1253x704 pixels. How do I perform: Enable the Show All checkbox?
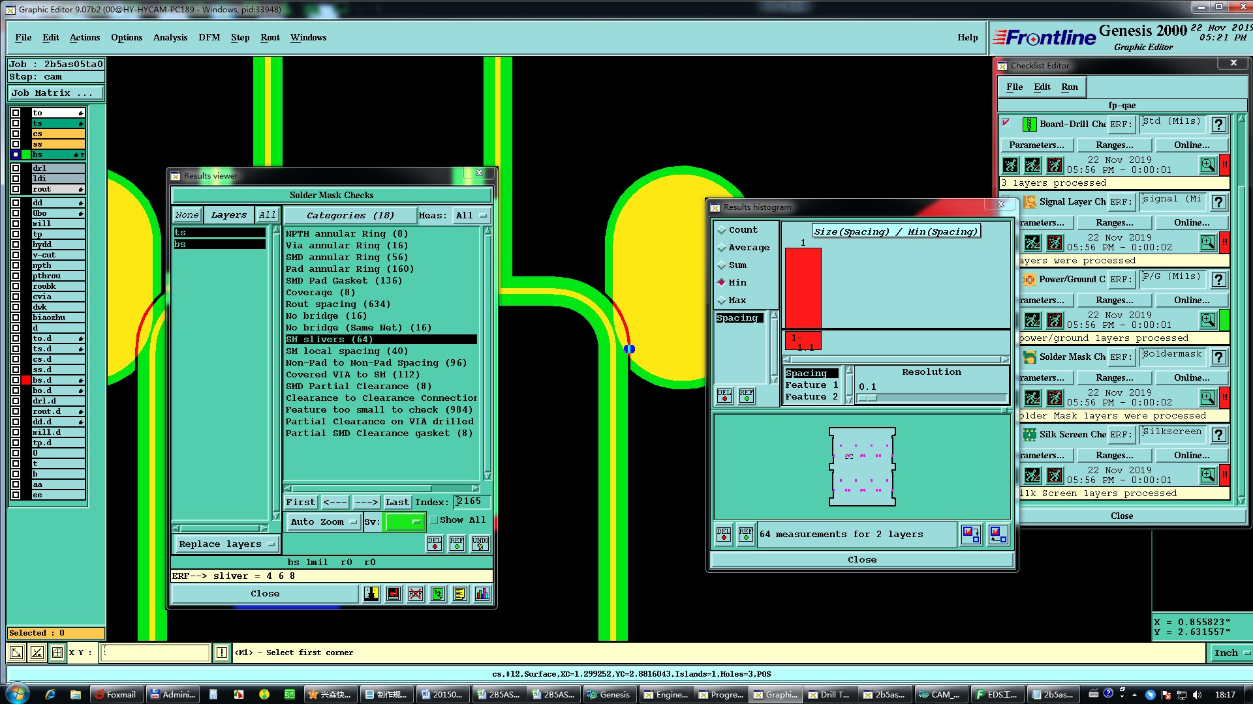434,520
